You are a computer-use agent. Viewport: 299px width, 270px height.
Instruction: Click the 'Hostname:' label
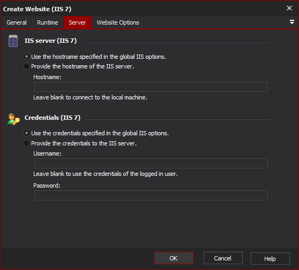[x=47, y=77]
